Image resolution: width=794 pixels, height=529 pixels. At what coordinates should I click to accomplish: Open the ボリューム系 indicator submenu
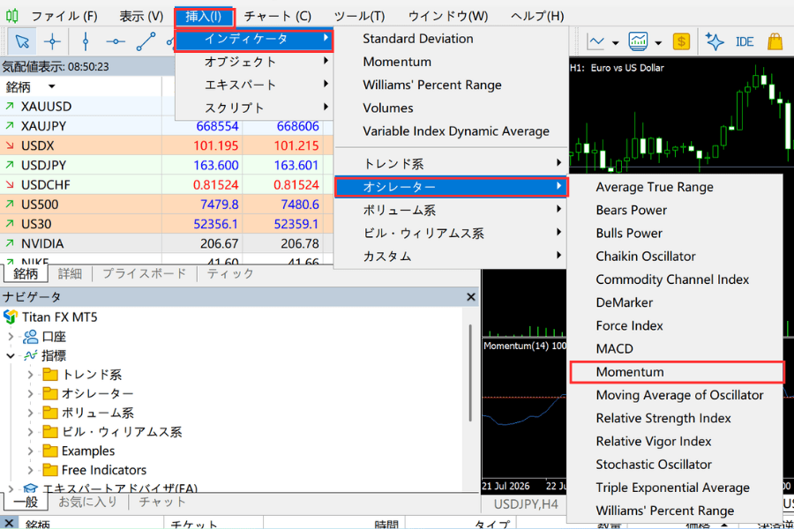point(451,210)
